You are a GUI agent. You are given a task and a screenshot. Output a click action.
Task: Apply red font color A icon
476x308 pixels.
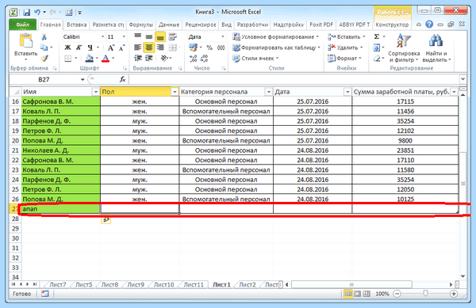click(106, 58)
